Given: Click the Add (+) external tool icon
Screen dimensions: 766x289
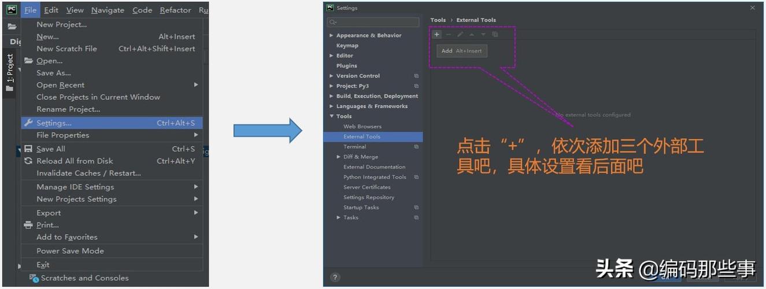Looking at the screenshot, I should [437, 34].
